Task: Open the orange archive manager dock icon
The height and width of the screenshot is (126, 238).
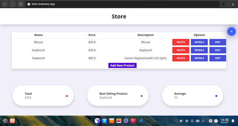Action: pos(112,121)
